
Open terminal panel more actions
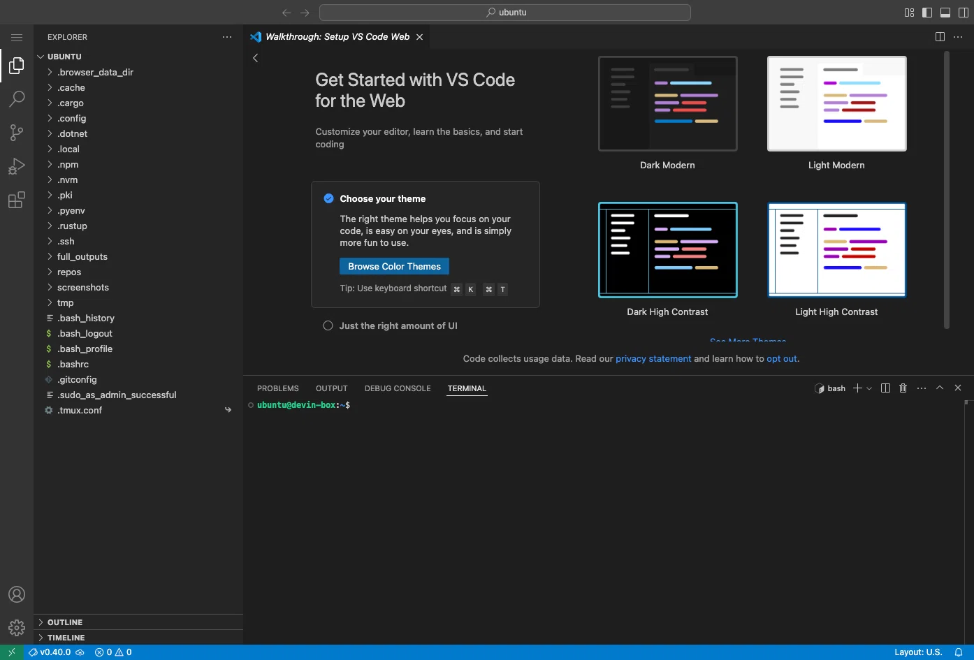point(922,388)
